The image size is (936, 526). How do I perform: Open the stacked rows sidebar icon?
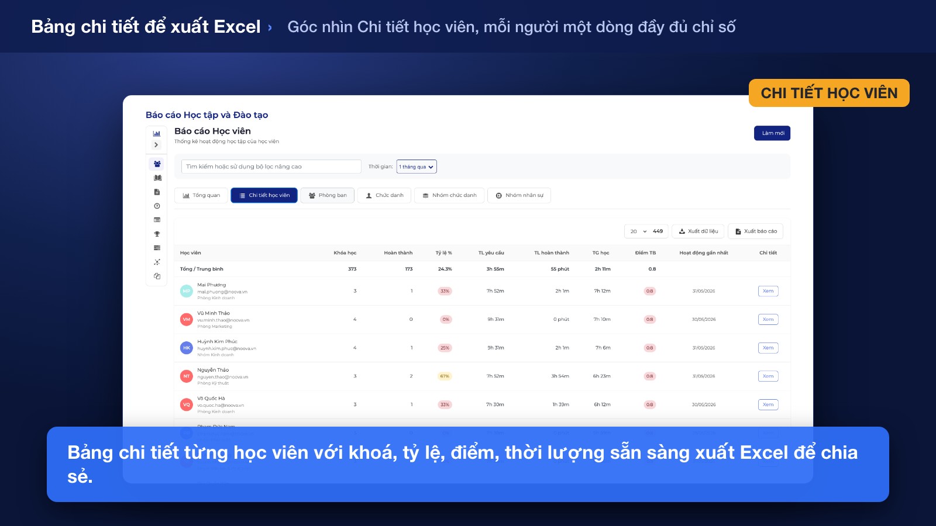click(157, 248)
